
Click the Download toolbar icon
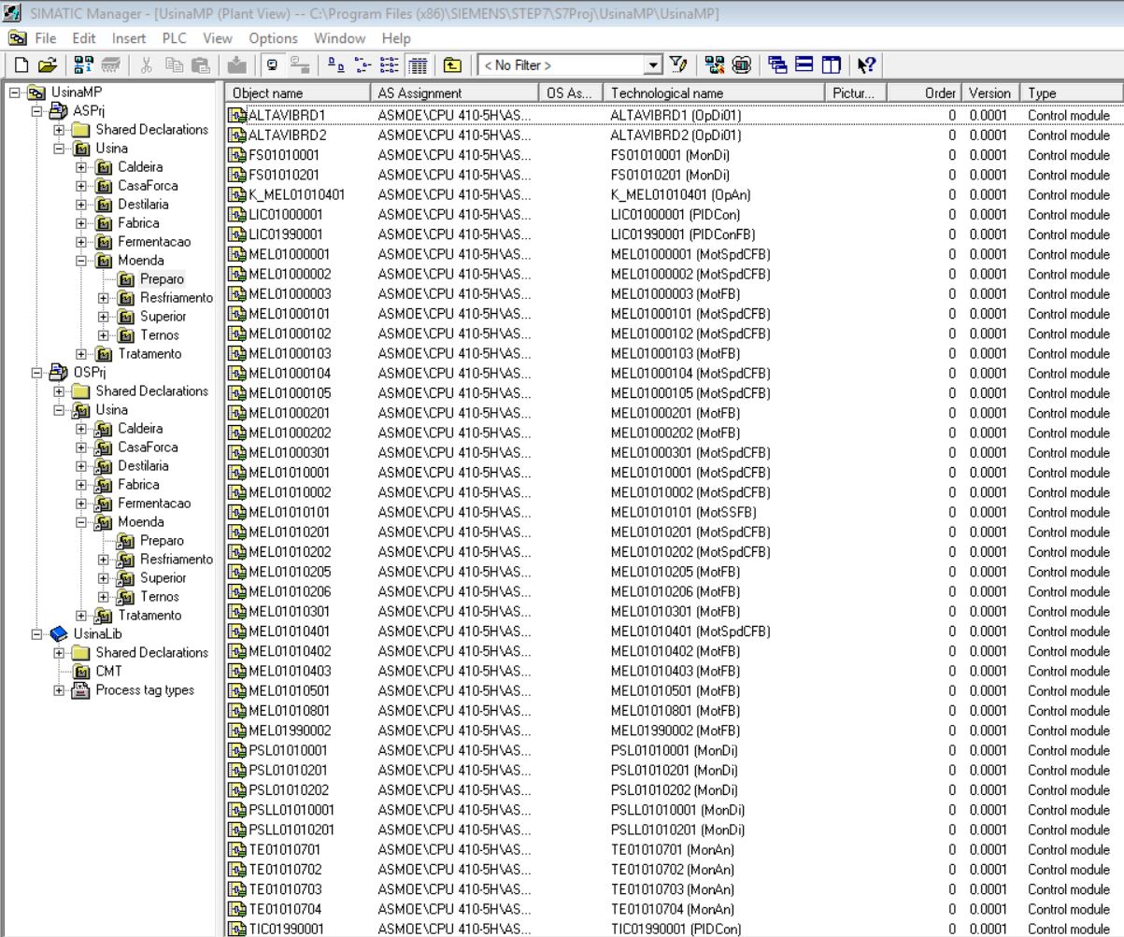238,65
